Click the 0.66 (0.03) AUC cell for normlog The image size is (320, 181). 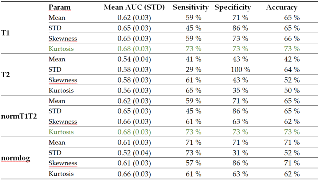point(134,174)
